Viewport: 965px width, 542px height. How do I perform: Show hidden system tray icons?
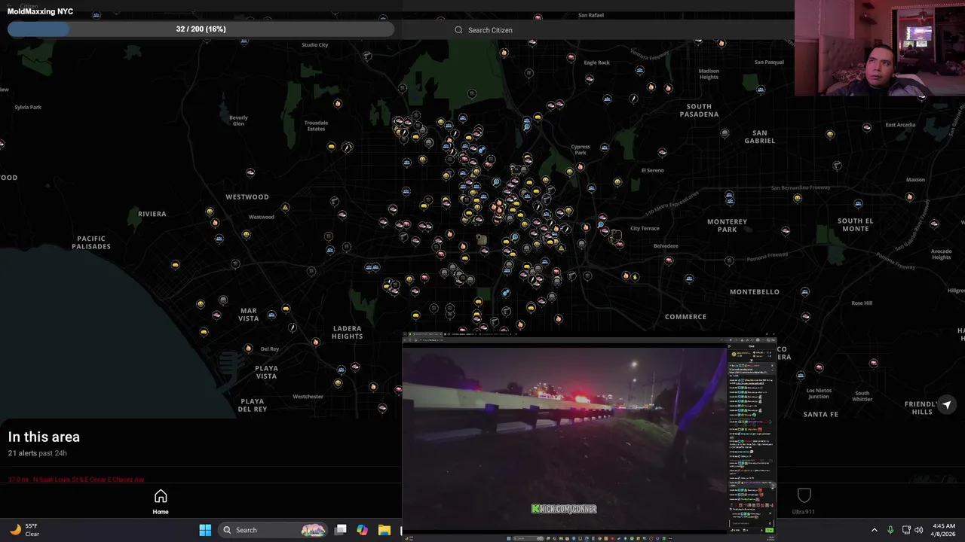(874, 530)
